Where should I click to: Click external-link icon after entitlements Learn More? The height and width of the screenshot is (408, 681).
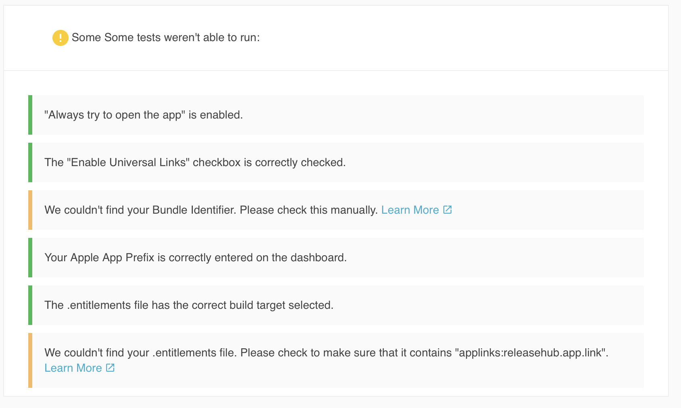click(x=110, y=368)
